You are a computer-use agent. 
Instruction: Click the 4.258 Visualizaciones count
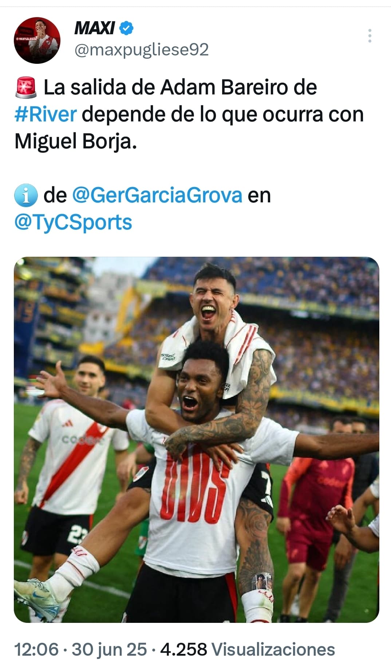pyautogui.click(x=248, y=649)
